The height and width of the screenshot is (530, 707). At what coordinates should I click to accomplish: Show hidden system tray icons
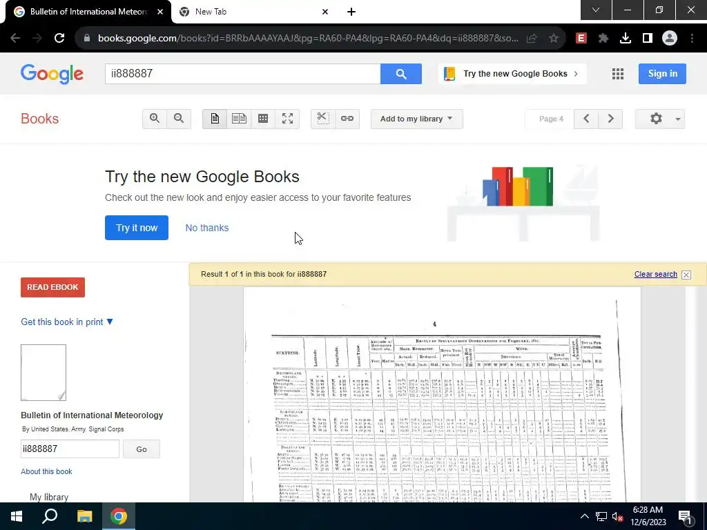pos(584,516)
